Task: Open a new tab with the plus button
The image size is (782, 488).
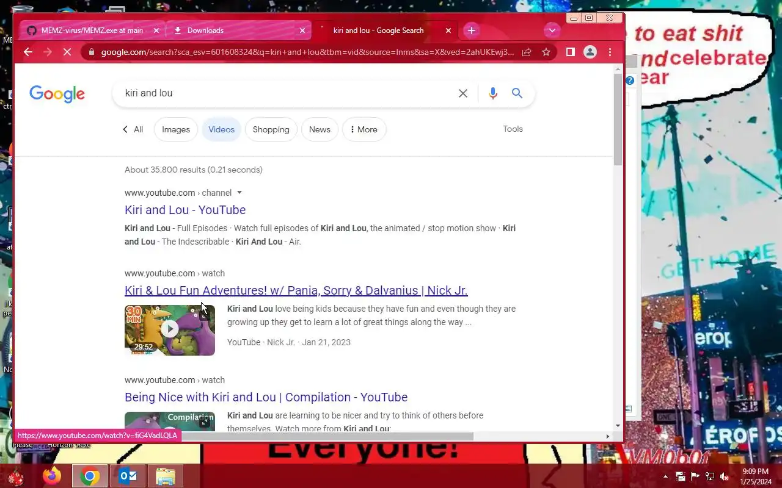Action: pyautogui.click(x=471, y=30)
